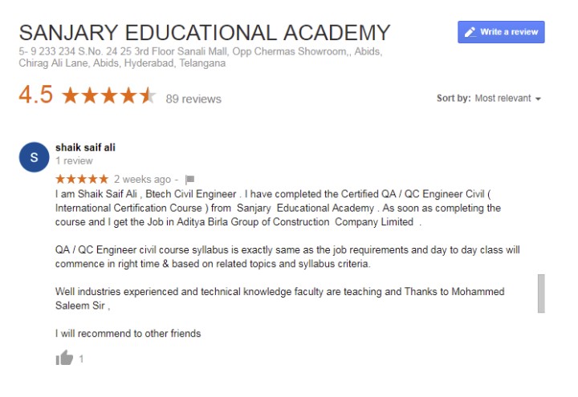Select "1 review" under the reviewer name
This screenshot has height=397, width=578.
73,161
